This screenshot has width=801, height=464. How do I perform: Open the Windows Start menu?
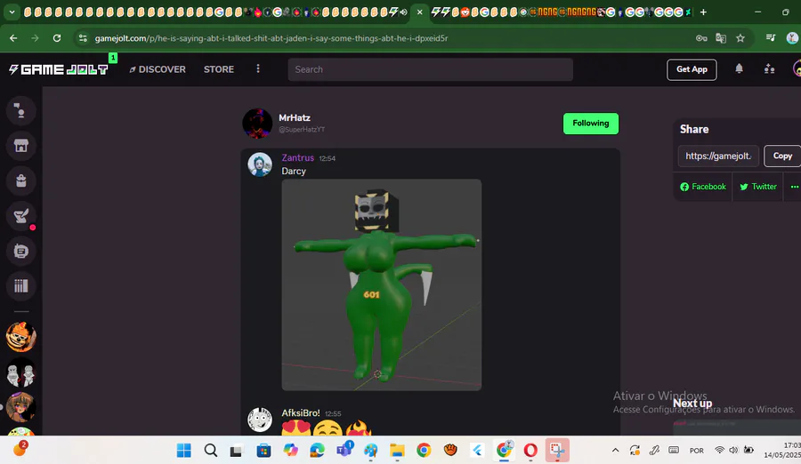pyautogui.click(x=184, y=450)
